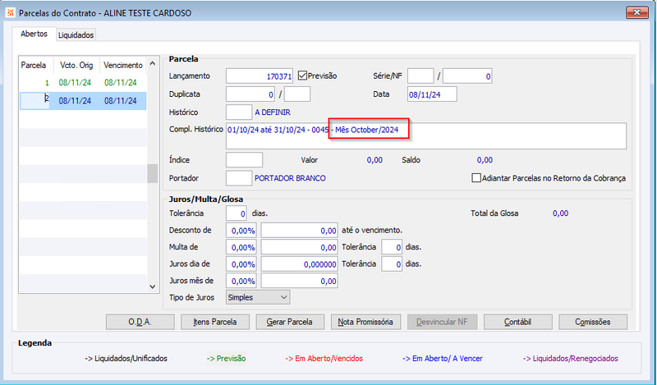
Task: Toggle the Previsão checkbox
Action: click(302, 76)
